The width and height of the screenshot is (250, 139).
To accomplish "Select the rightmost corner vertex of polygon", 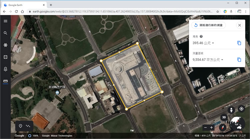I will pos(162,92).
